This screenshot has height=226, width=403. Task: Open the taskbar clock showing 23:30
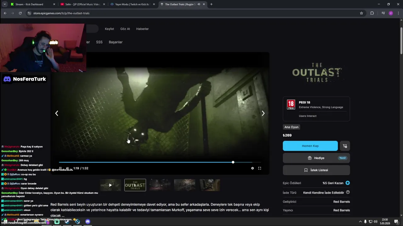[x=385, y=222]
